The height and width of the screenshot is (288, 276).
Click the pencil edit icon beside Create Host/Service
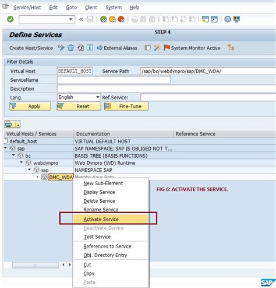[x=61, y=48]
